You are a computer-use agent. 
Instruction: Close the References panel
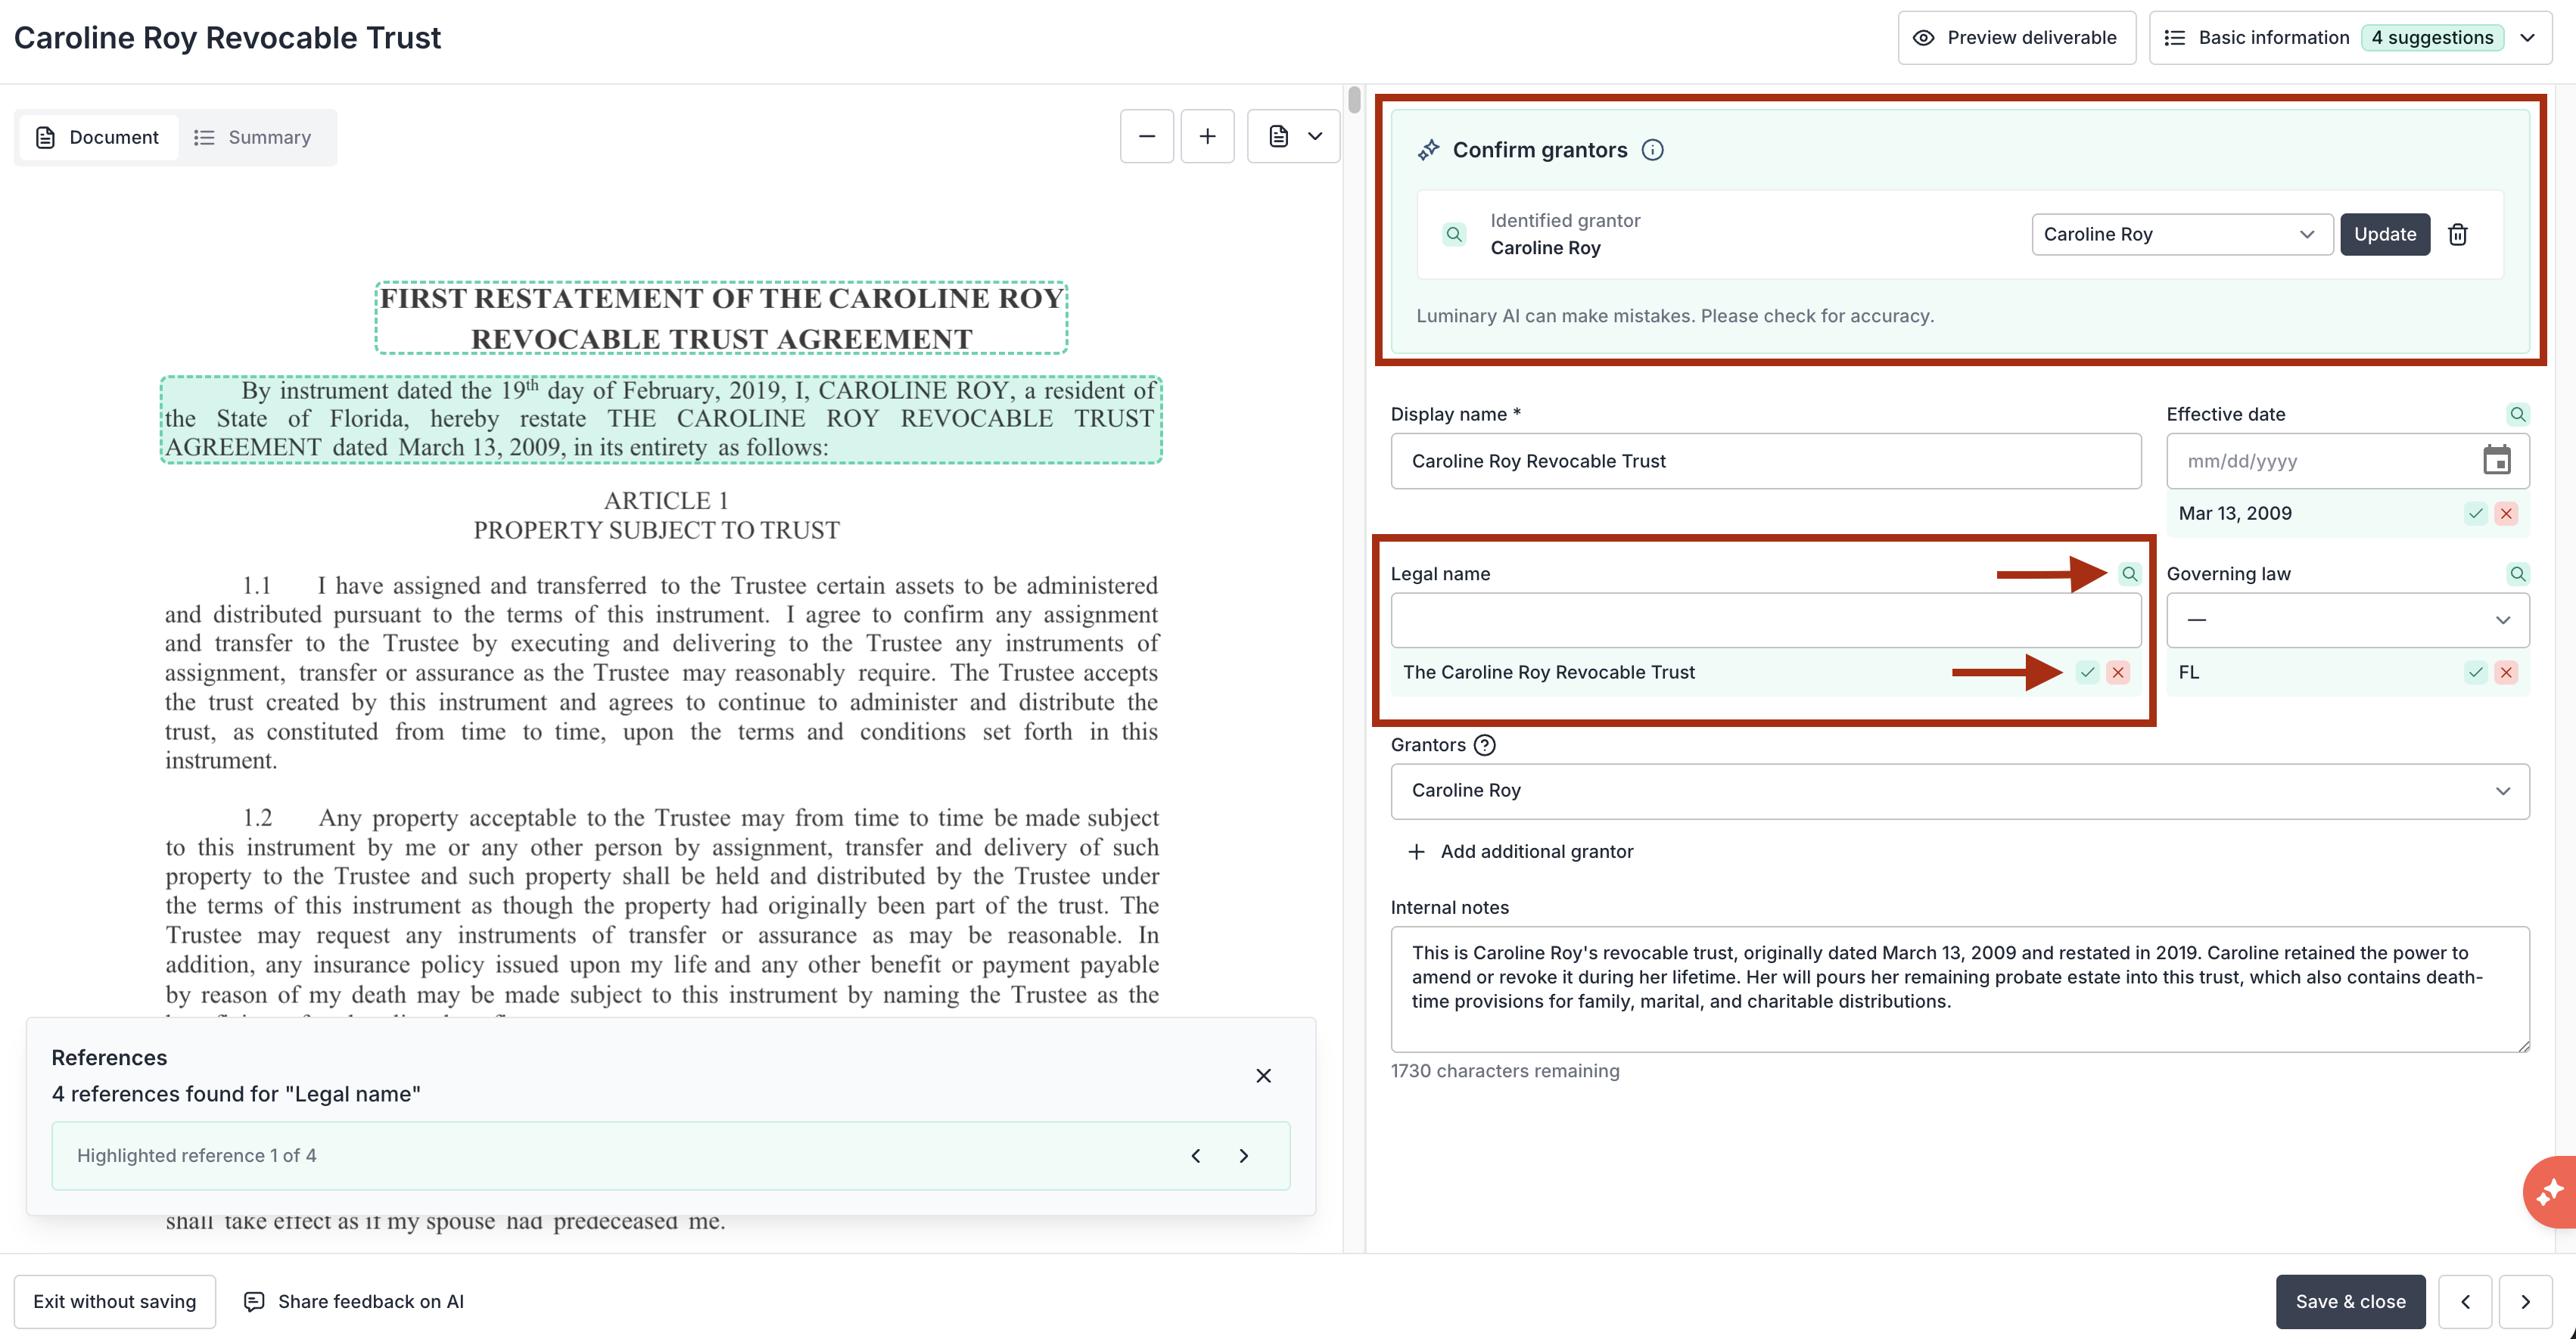tap(1263, 1076)
